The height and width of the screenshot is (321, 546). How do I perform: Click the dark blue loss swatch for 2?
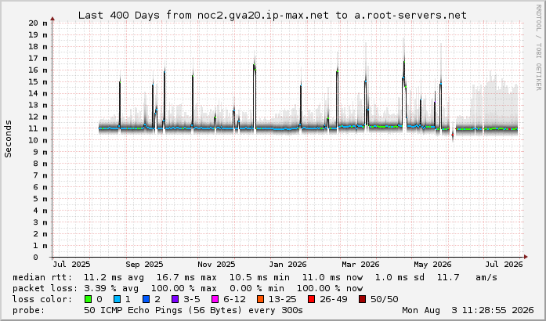146,299
